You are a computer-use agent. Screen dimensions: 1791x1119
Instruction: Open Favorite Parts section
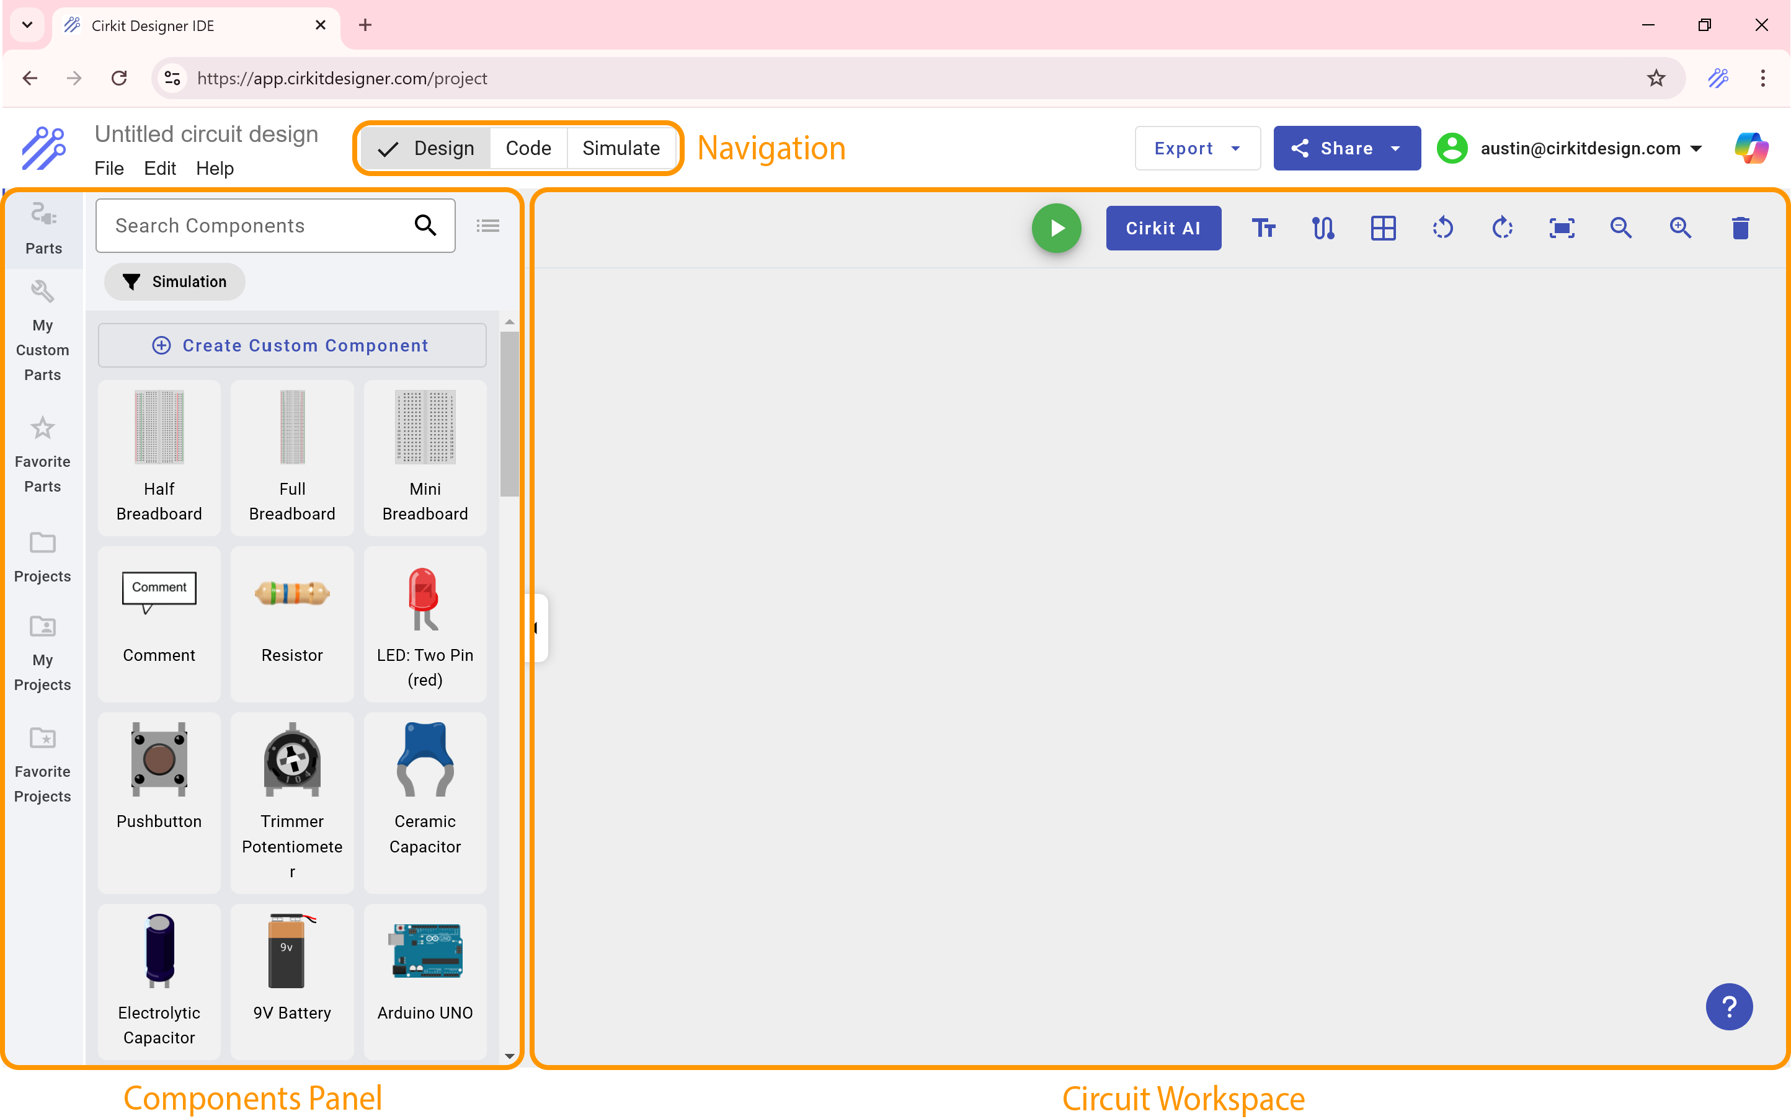pyautogui.click(x=43, y=454)
